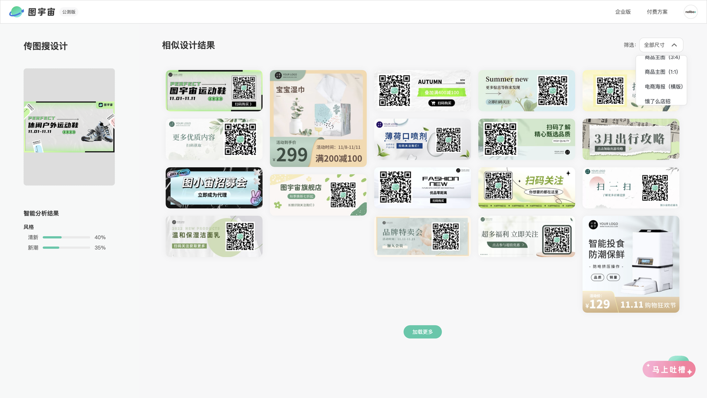Click the 智能分析结果 label
Screen dimensions: 707x398
[41, 213]
